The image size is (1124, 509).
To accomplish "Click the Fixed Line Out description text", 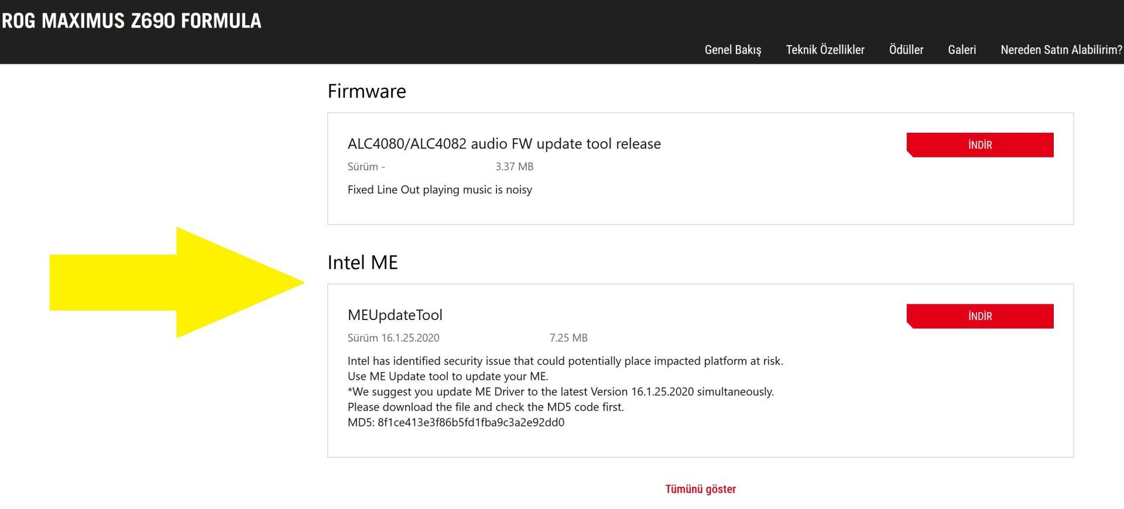I will 439,190.
